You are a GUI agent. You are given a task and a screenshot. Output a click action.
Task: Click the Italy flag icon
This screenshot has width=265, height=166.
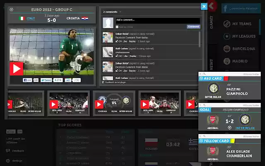[22, 18]
